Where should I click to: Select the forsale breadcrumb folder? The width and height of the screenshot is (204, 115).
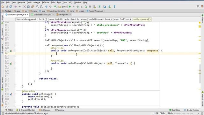[x=80, y=11]
